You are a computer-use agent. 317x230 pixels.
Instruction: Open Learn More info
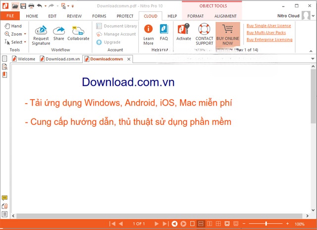click(x=149, y=35)
